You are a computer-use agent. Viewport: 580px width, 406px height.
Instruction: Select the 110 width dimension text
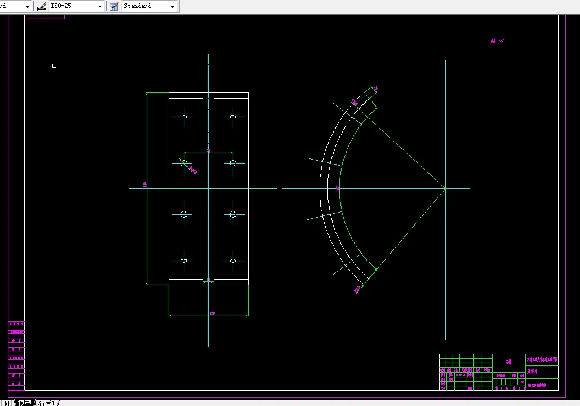[x=212, y=313]
